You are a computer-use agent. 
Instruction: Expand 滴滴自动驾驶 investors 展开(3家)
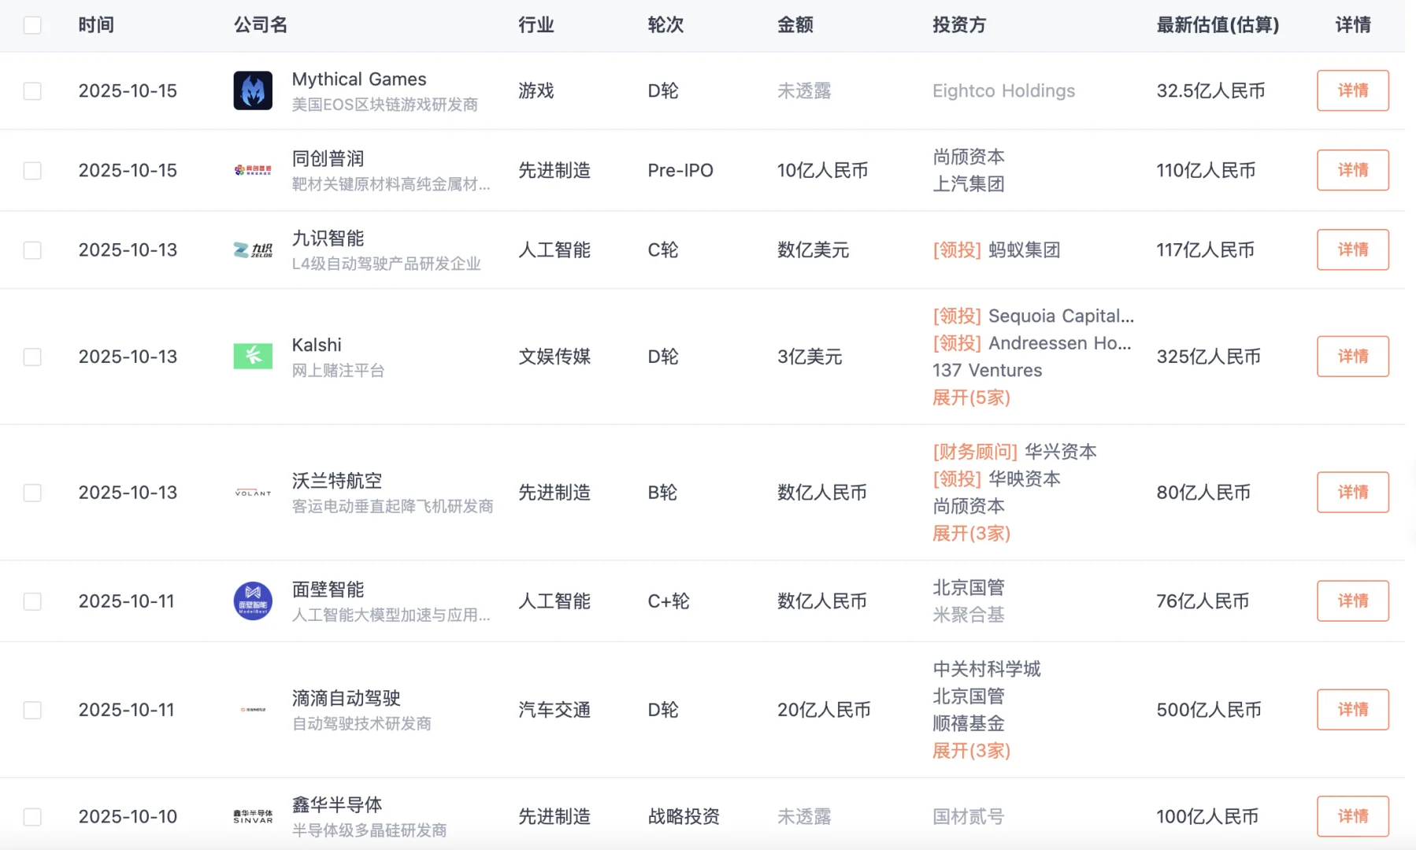pyautogui.click(x=971, y=751)
